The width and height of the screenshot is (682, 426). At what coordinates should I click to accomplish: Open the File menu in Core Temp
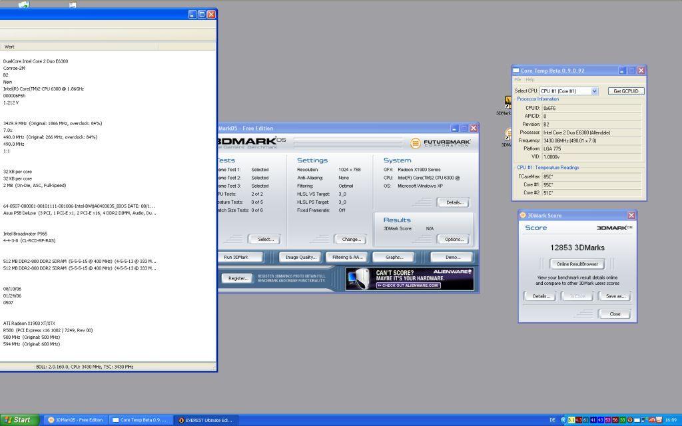[517, 80]
